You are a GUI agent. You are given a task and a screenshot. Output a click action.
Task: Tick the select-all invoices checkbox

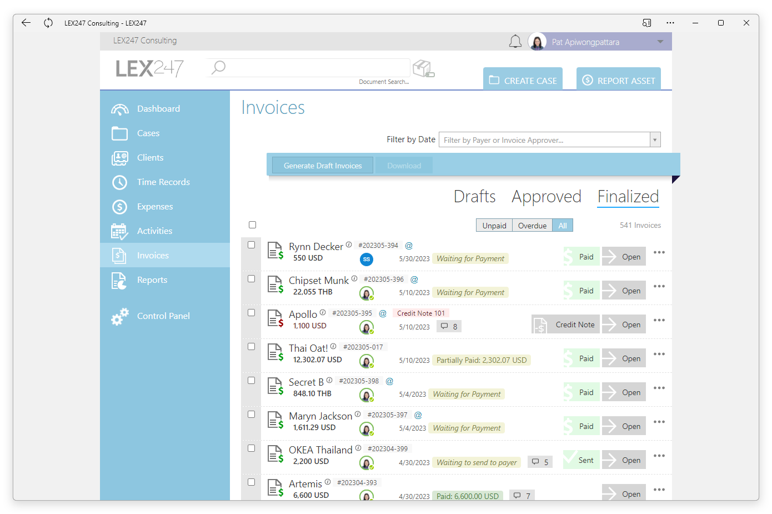(253, 225)
